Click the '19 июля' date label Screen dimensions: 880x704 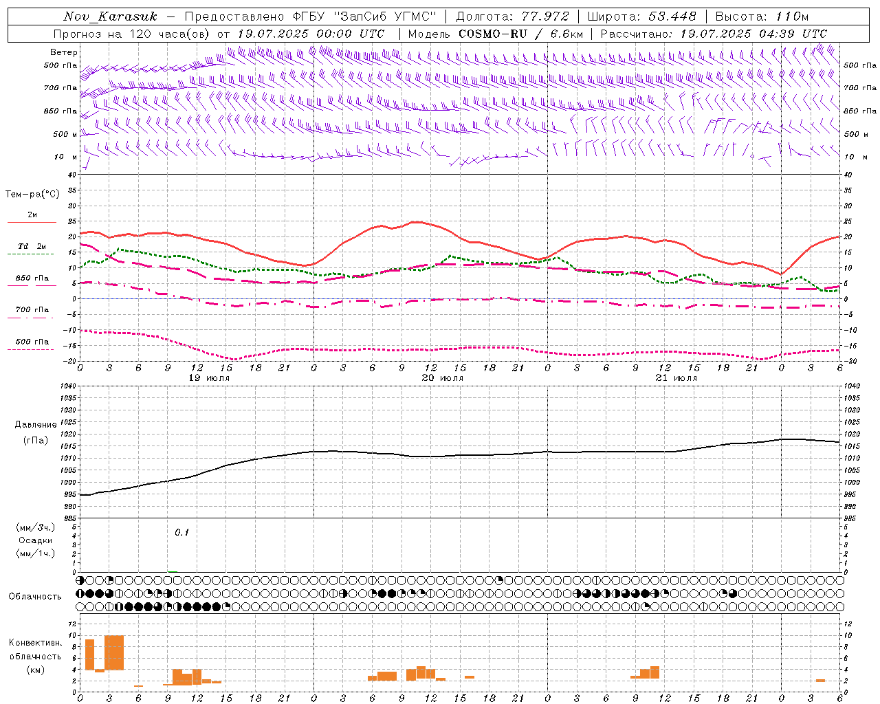[209, 378]
